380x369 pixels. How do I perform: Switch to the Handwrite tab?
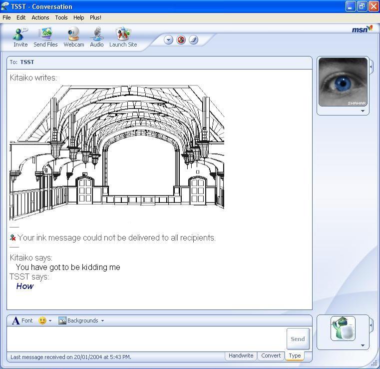coord(241,356)
